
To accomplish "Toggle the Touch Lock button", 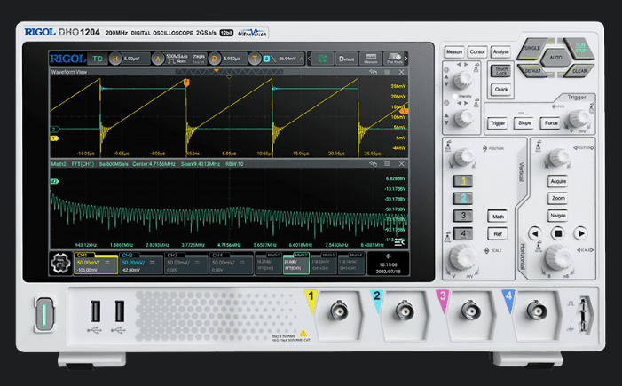I will (501, 71).
